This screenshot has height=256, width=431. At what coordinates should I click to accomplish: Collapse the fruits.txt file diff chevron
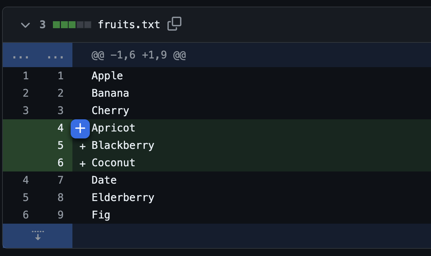coord(25,25)
